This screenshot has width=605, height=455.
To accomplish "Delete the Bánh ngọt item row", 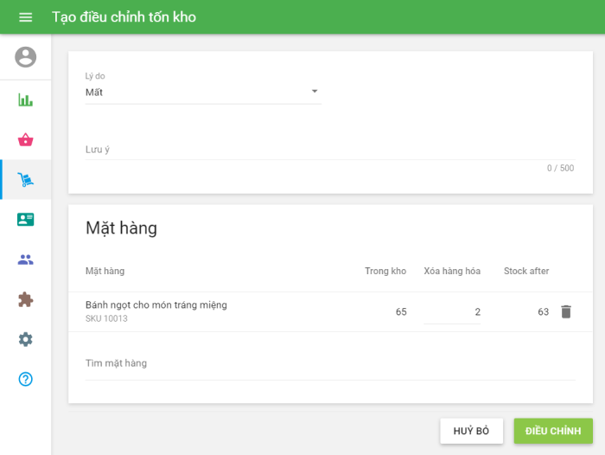I will pos(566,311).
